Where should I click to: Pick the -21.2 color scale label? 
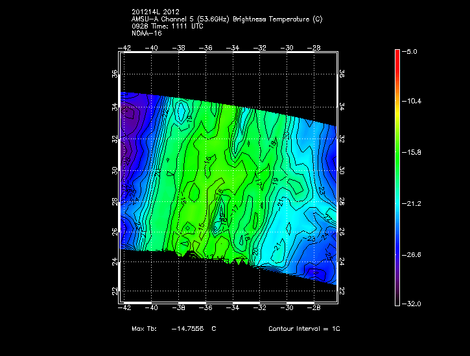[x=412, y=203]
